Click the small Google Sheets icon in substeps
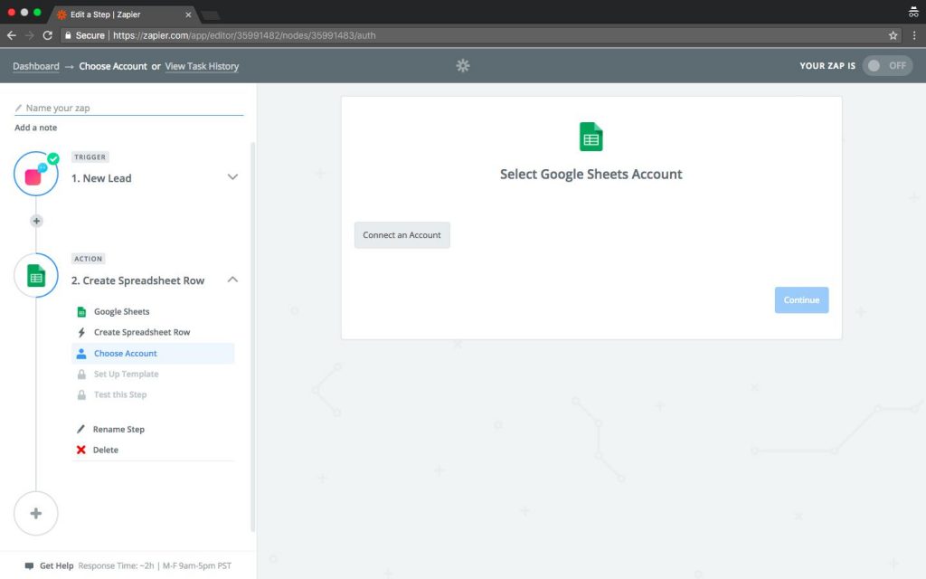This screenshot has width=926, height=579. (81, 311)
